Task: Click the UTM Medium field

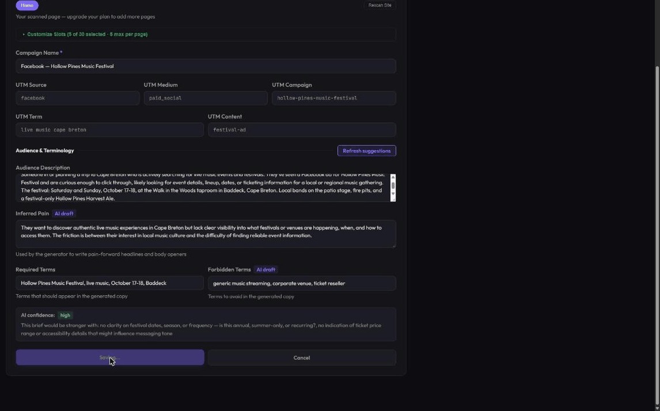Action: 206,98
